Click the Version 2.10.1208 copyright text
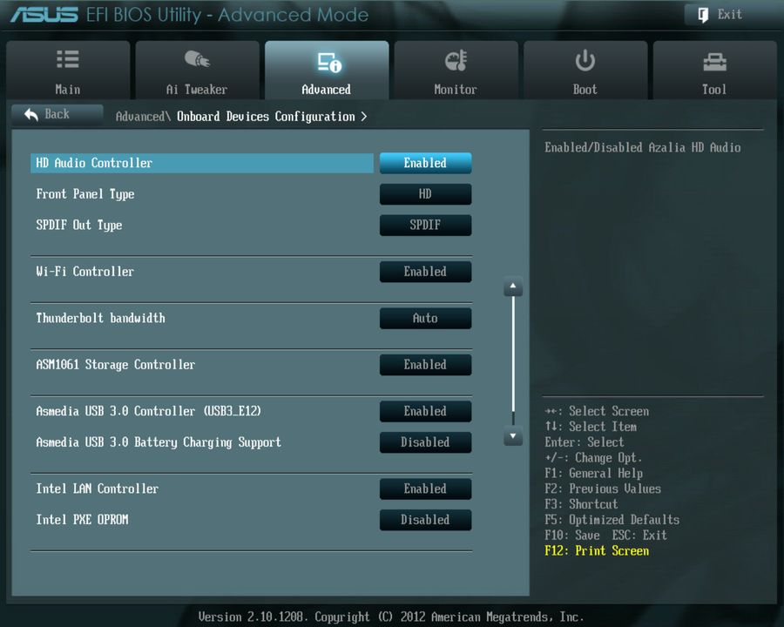Screen dimensions: 784x627 391,617
